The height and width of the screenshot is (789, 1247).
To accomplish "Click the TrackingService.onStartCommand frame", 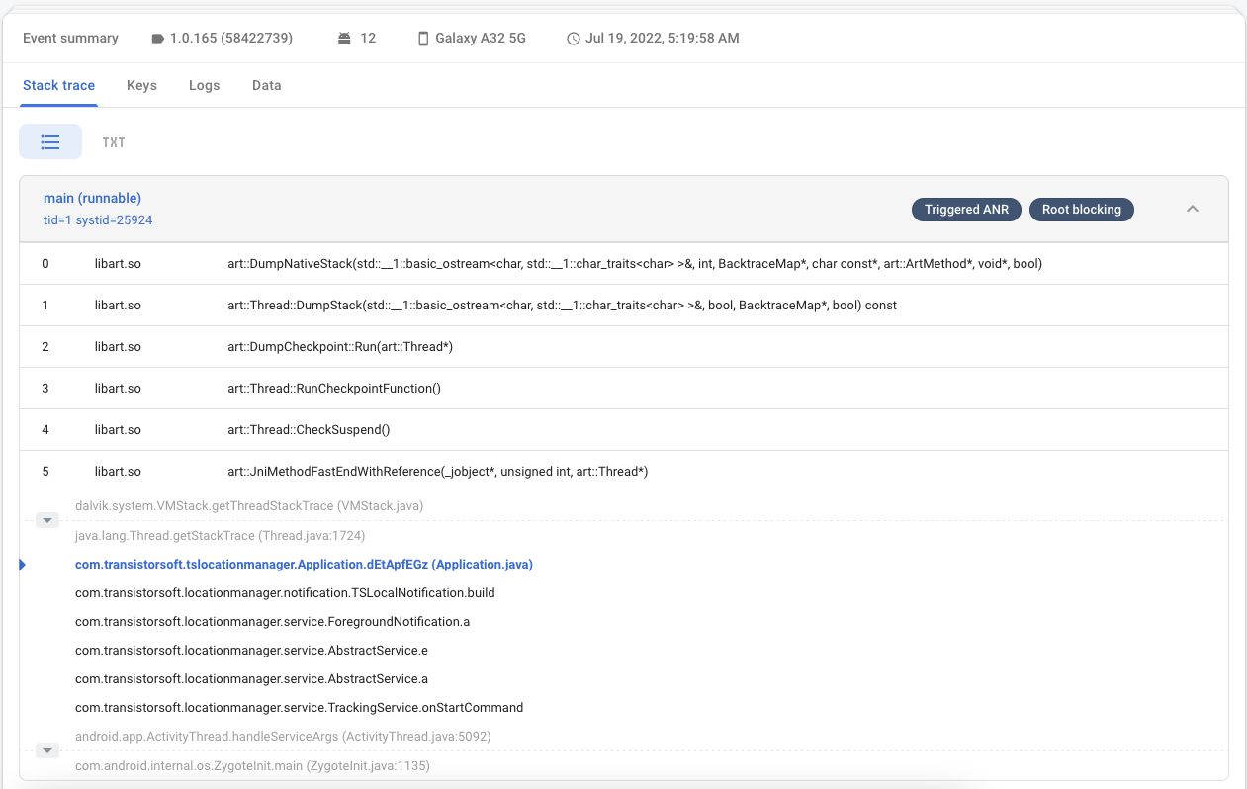I will pos(299,708).
